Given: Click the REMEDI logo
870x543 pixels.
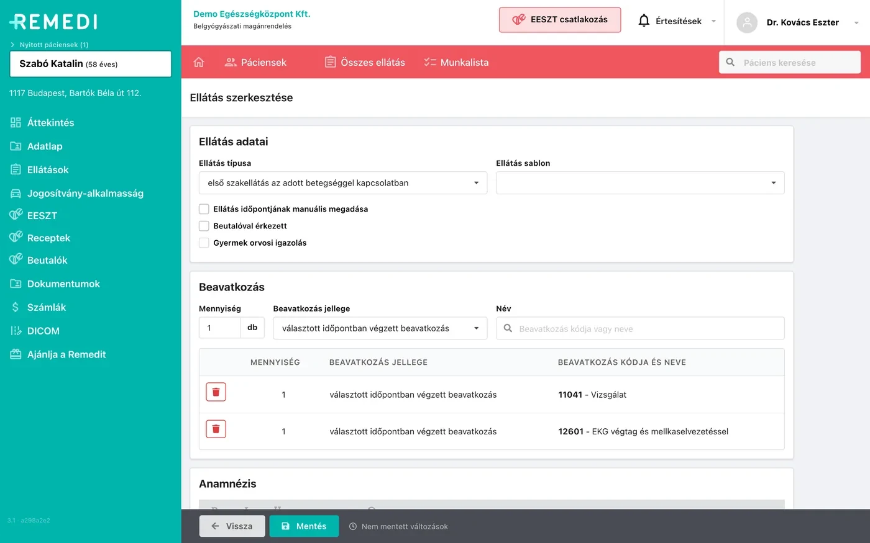Looking at the screenshot, I should click(53, 22).
